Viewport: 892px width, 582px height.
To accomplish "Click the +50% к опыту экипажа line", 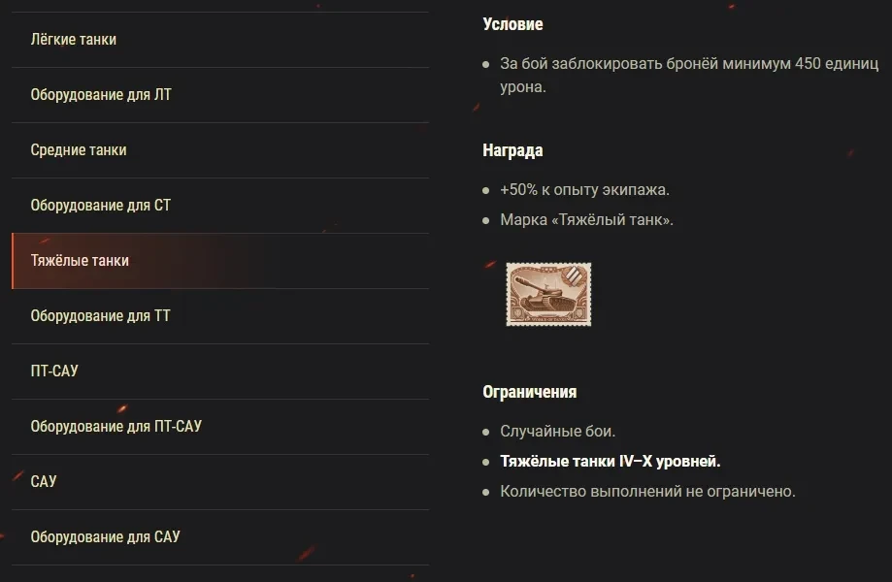I will pos(585,190).
